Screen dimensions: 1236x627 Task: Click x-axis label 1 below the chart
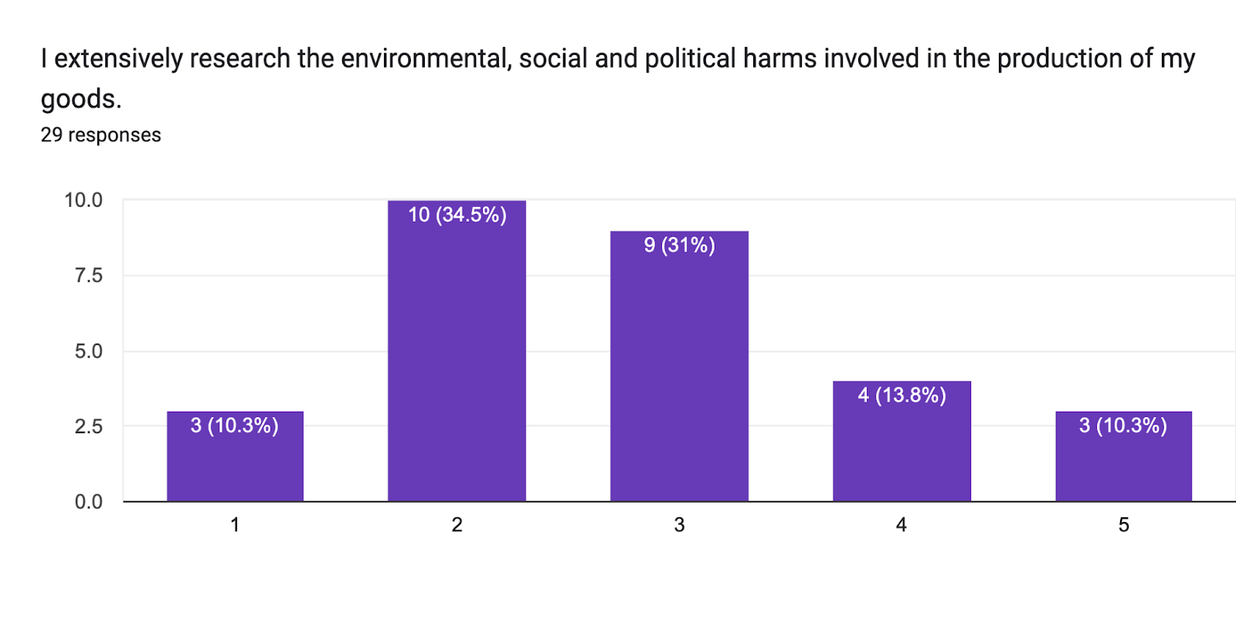235,525
